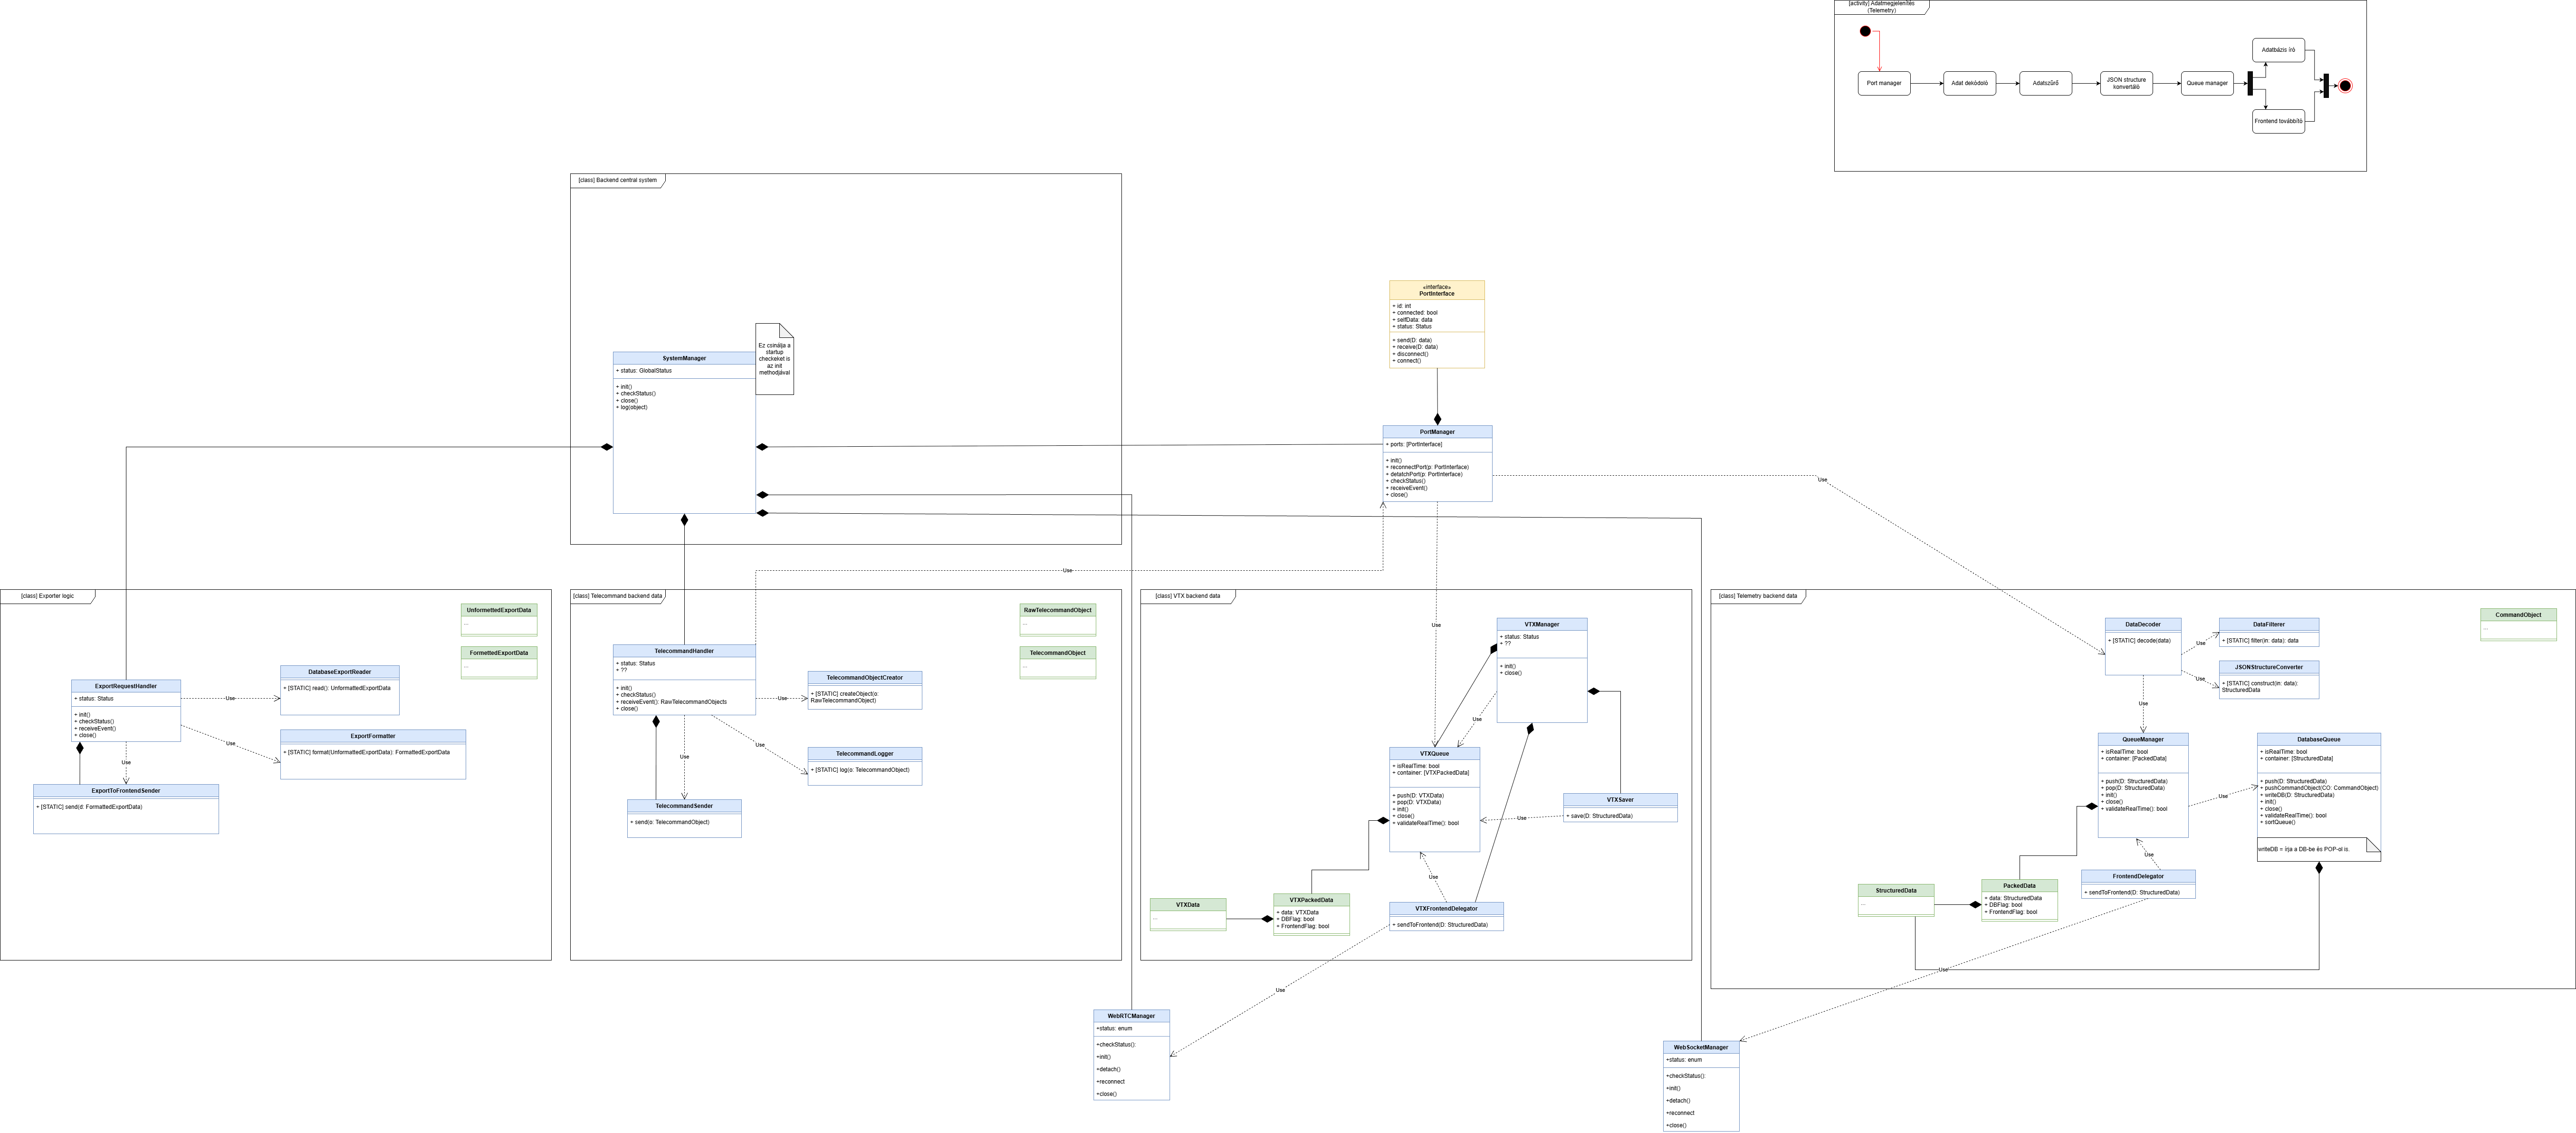
Task: Select the green CommandObject class box
Action: pos(2518,623)
